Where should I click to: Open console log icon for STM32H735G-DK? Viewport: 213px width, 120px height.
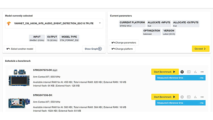coord(189,97)
